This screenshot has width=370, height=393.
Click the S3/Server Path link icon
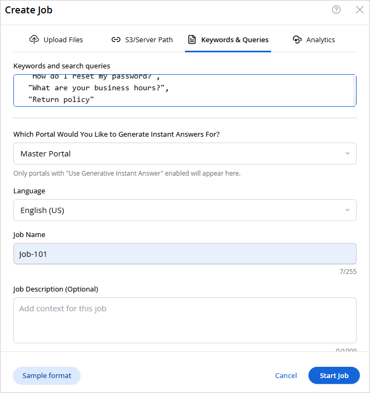(116, 40)
